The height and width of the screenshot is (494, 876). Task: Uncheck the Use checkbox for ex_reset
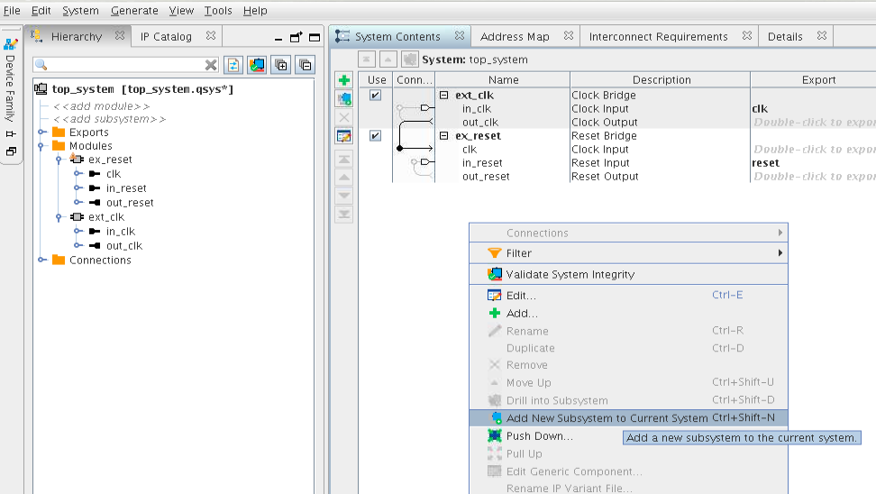[x=375, y=136]
